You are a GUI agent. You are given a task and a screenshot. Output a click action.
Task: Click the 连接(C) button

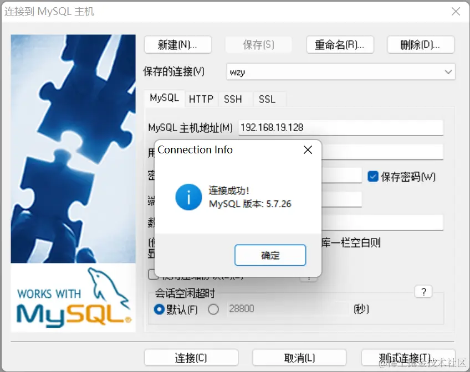coord(191,358)
